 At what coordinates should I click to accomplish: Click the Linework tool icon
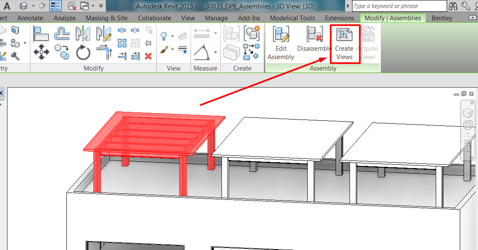pos(183,49)
